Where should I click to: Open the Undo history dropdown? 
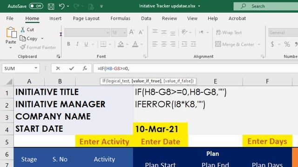pos(68,6)
